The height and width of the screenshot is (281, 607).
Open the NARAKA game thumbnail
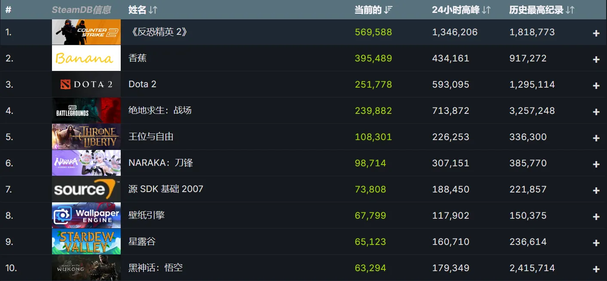[x=86, y=163]
